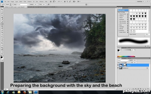151x94 pixels.
Task: Click the Photoshop logo in the application bar
Action: (2, 2)
